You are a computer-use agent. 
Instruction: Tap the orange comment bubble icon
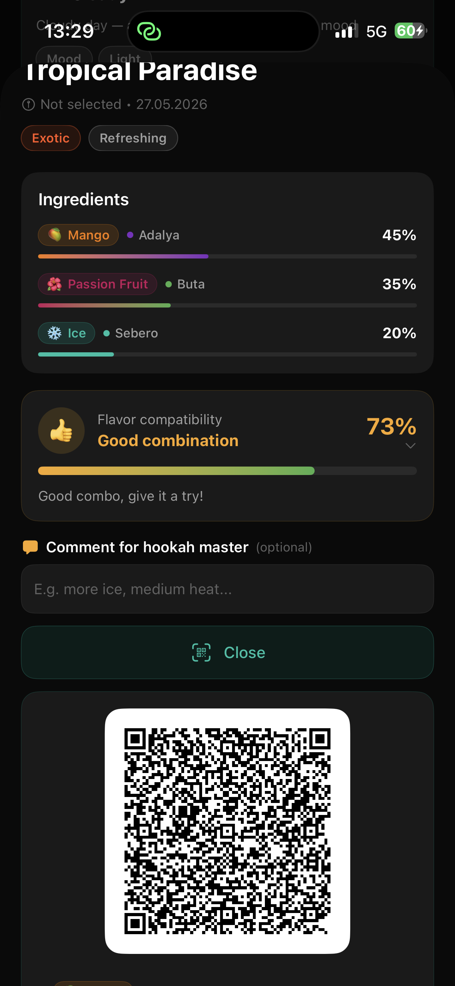tap(30, 547)
